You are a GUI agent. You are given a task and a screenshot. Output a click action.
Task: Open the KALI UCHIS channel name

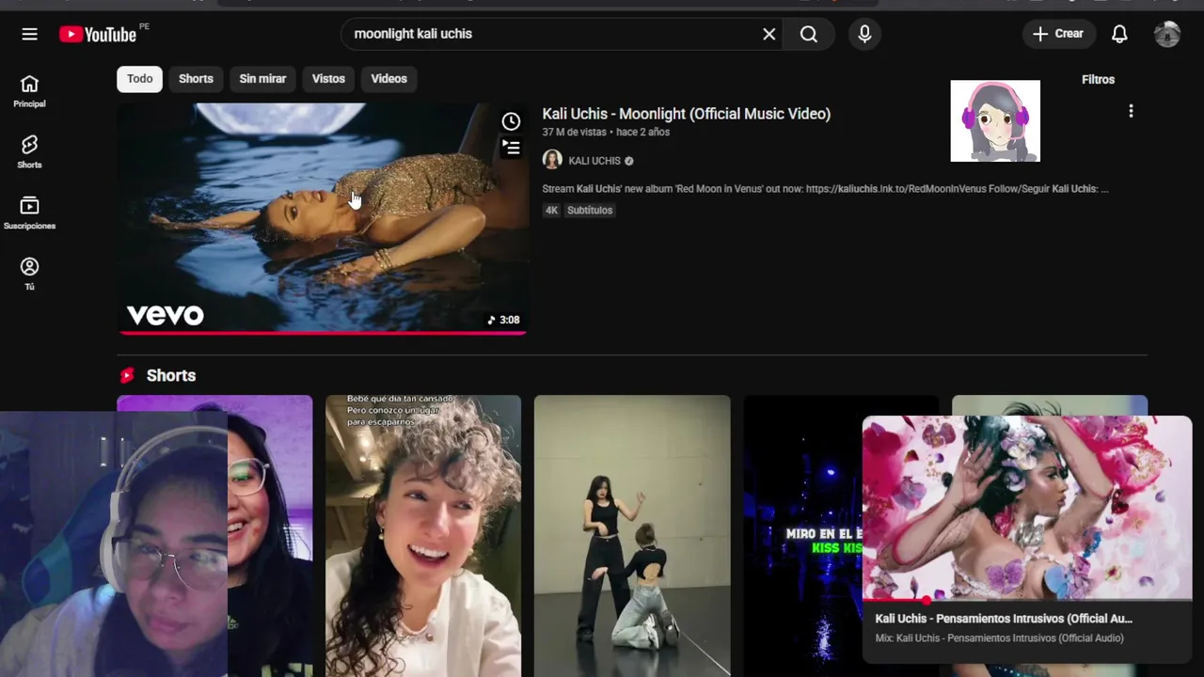click(x=594, y=161)
